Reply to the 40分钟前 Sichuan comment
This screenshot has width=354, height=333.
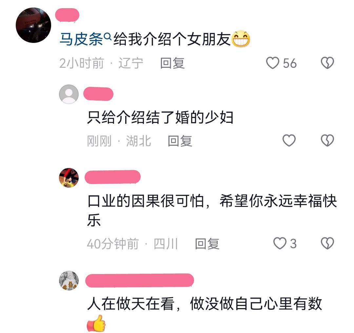coord(207,244)
